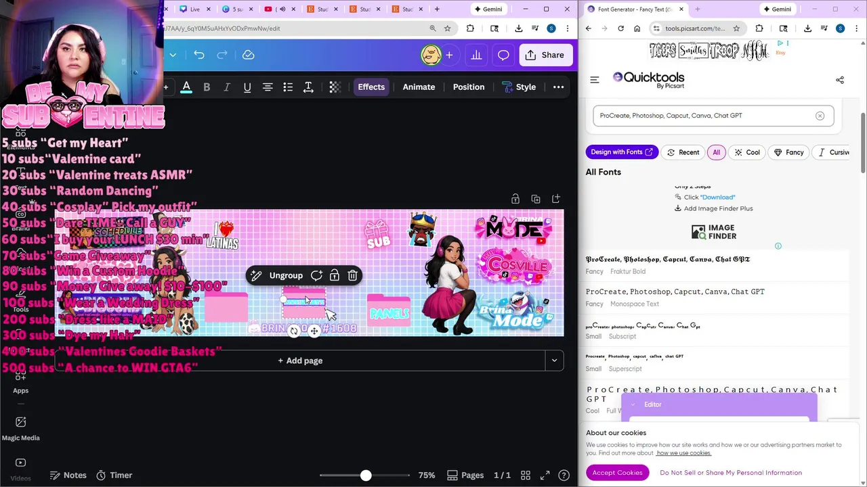The width and height of the screenshot is (867, 487).
Task: Change text alignment
Action: tap(268, 87)
